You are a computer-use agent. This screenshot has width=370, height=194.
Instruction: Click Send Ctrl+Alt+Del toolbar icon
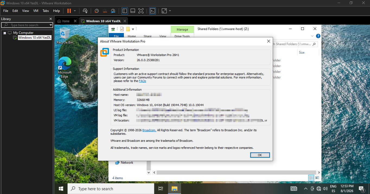[85, 11]
